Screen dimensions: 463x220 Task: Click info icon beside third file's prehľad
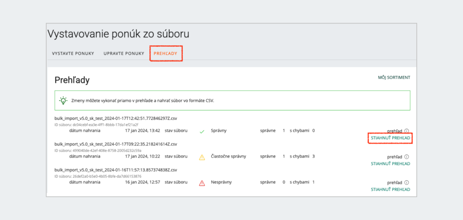(x=407, y=183)
